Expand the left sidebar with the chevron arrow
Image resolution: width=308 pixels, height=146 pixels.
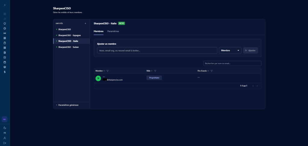[x=5, y=5]
